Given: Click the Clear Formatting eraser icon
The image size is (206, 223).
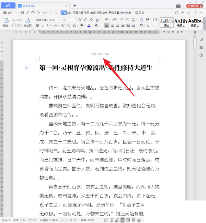Looking at the screenshot, I should [91, 20].
